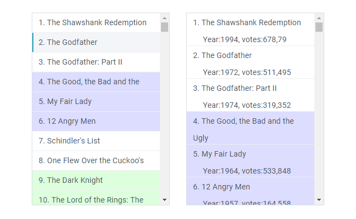Image resolution: width=356 pixels, height=219 pixels.
Task: Click left list scrollbar thumb
Action: tap(164, 27)
